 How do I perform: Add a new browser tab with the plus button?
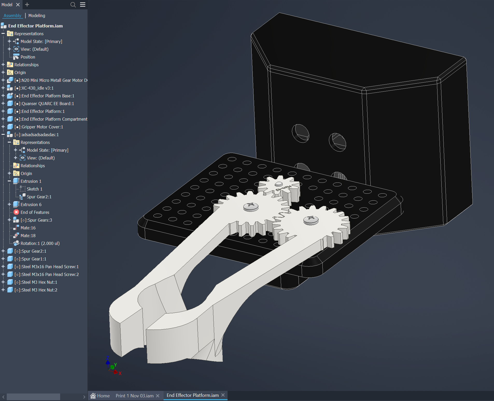tap(27, 5)
